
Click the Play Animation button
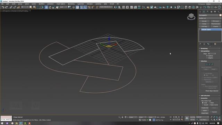tap(176, 117)
